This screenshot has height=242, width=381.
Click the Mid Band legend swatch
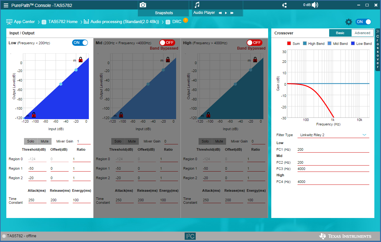coord(329,43)
